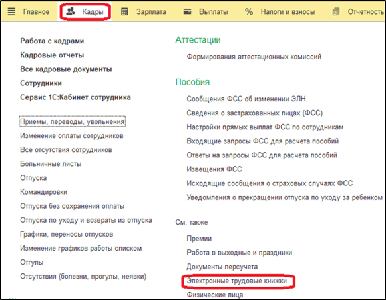This screenshot has width=386, height=300.
Task: Open Электронные трудовые книжки link
Action: pos(236,281)
